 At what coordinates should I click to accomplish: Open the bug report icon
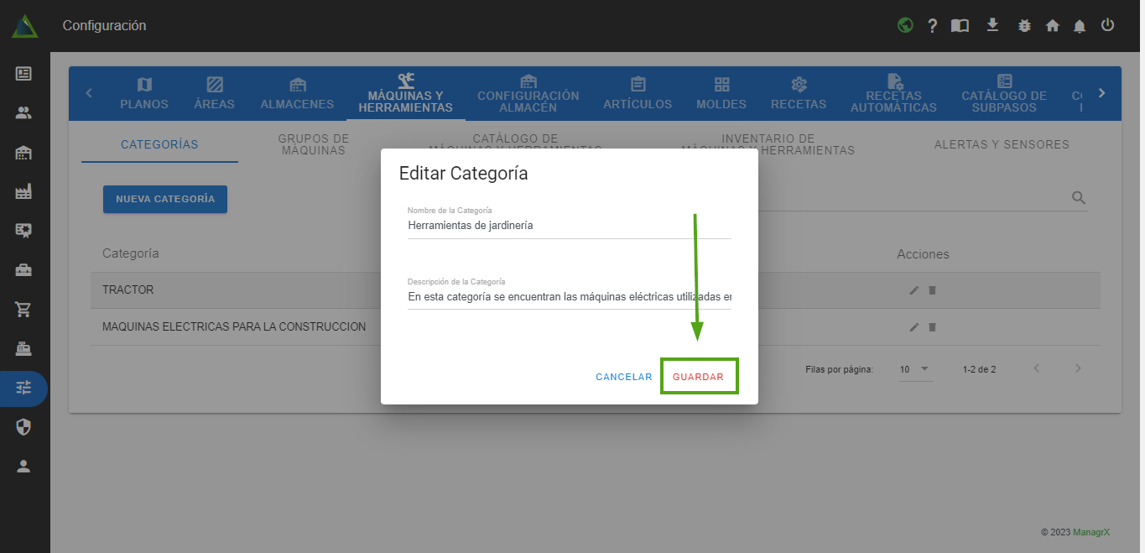coord(1024,26)
